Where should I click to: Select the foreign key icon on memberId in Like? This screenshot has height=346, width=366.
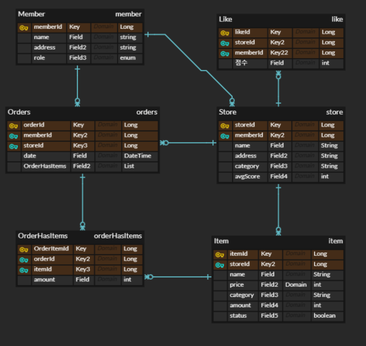click(225, 53)
